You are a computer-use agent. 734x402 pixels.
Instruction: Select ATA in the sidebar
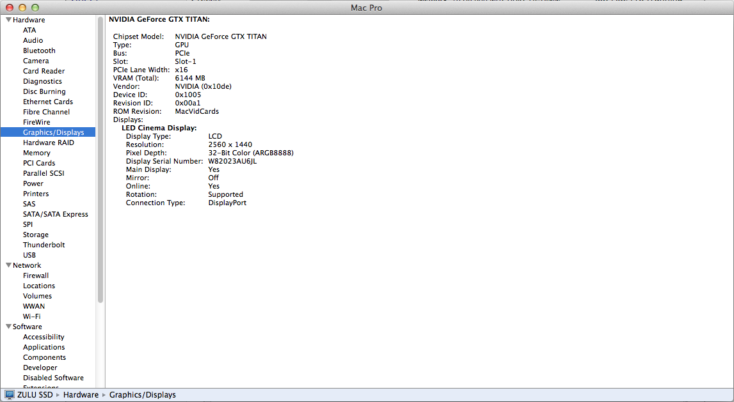[29, 30]
